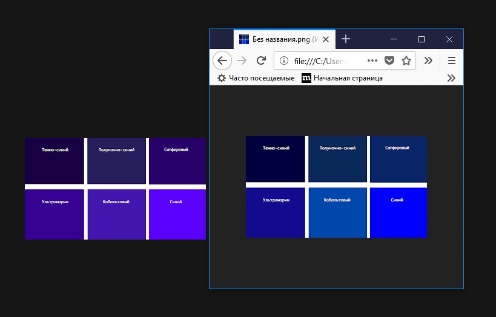Click Полуночно-синий swatch in left purple image
Image resolution: width=496 pixels, height=317 pixels.
coord(116,161)
